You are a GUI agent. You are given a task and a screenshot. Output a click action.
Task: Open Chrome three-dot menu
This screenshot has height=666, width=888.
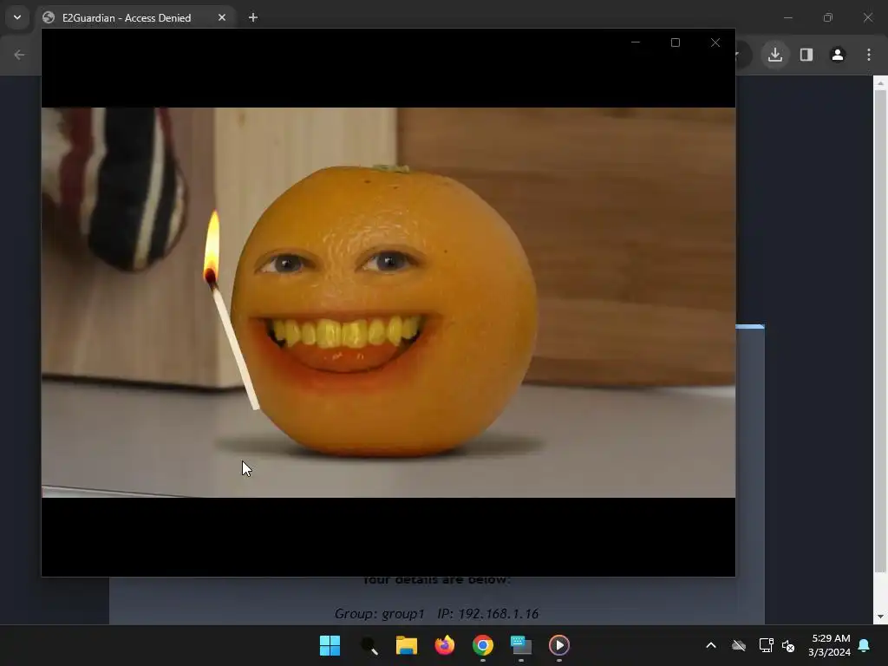click(x=869, y=55)
